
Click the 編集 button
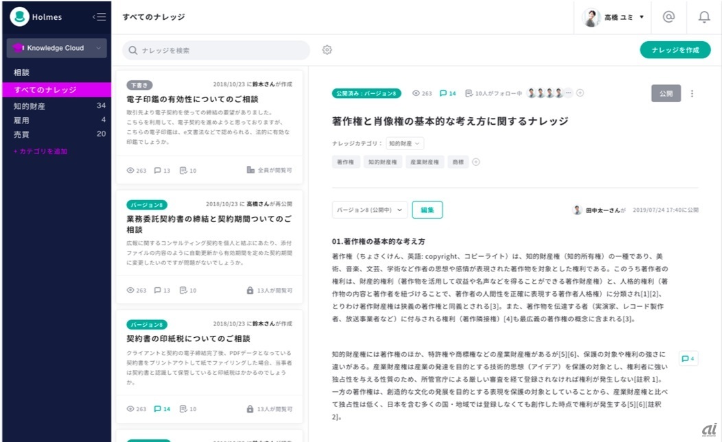[428, 210]
